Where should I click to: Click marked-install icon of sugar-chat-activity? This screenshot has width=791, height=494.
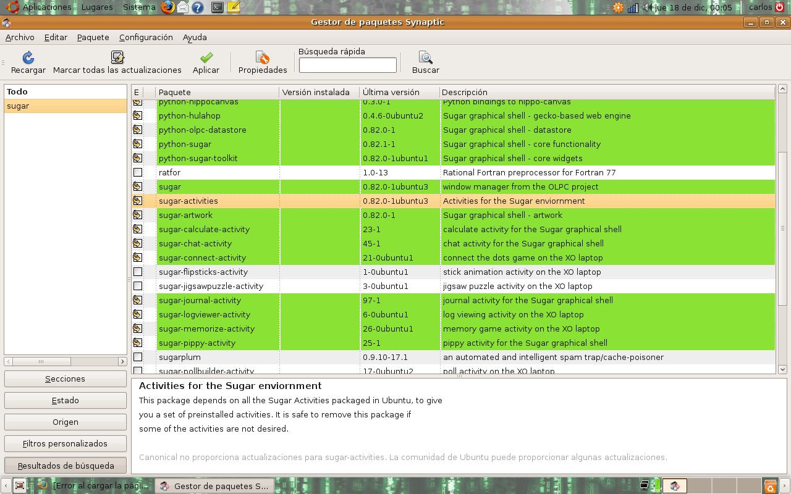(x=137, y=243)
